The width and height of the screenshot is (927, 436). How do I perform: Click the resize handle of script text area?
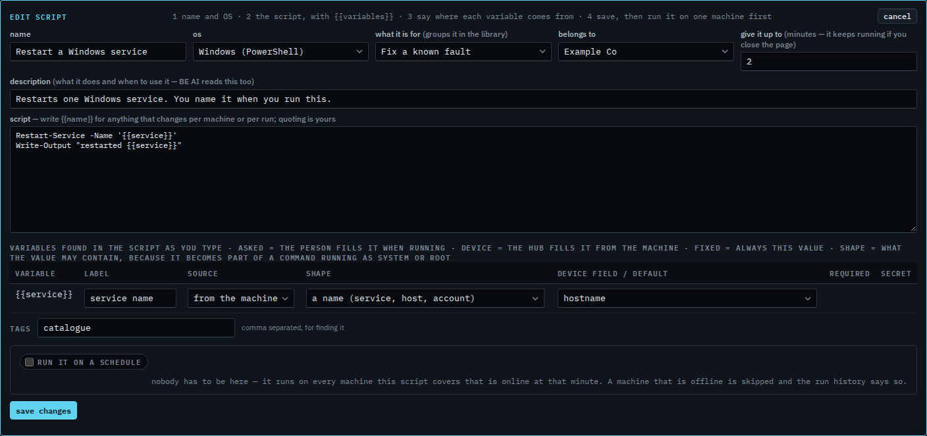pos(913,228)
